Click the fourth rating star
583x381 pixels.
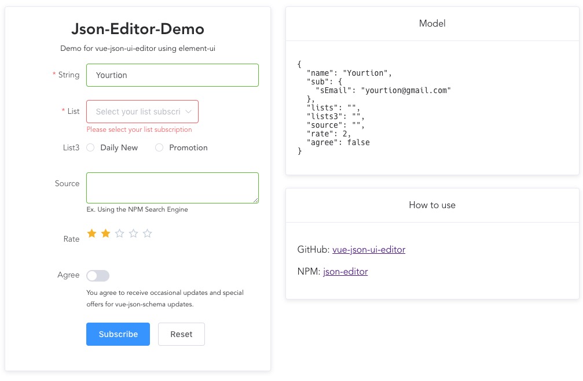coord(133,233)
